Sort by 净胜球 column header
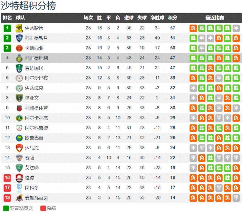This screenshot has height=214, width=242. 157,18
